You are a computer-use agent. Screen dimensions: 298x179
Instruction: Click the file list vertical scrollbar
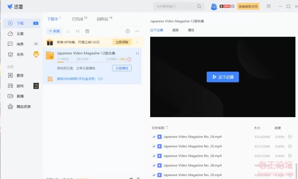pos(296,171)
